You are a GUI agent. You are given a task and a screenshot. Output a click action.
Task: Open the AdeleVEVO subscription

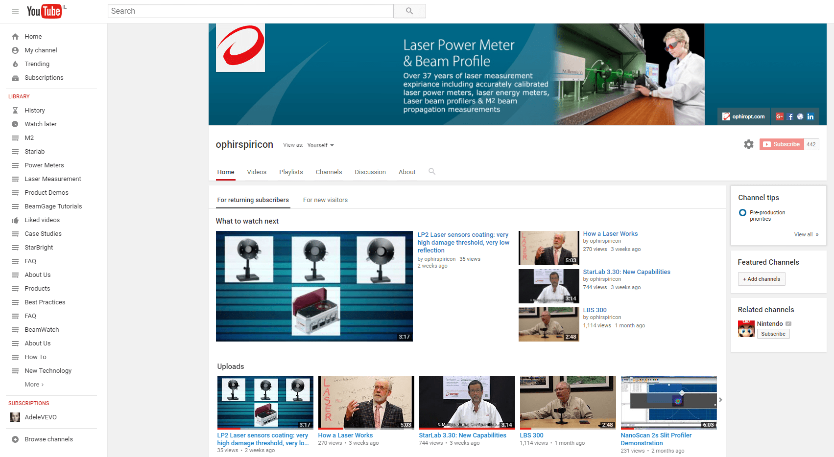pyautogui.click(x=41, y=417)
